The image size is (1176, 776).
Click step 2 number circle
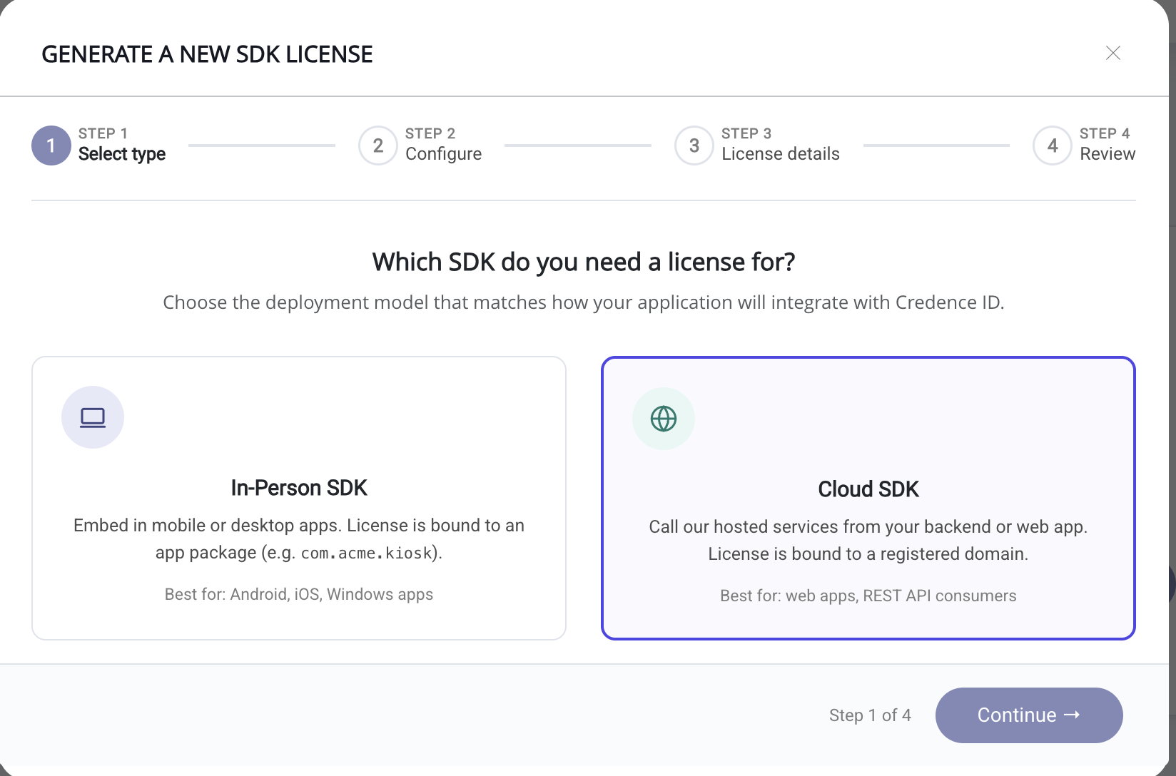(x=378, y=145)
